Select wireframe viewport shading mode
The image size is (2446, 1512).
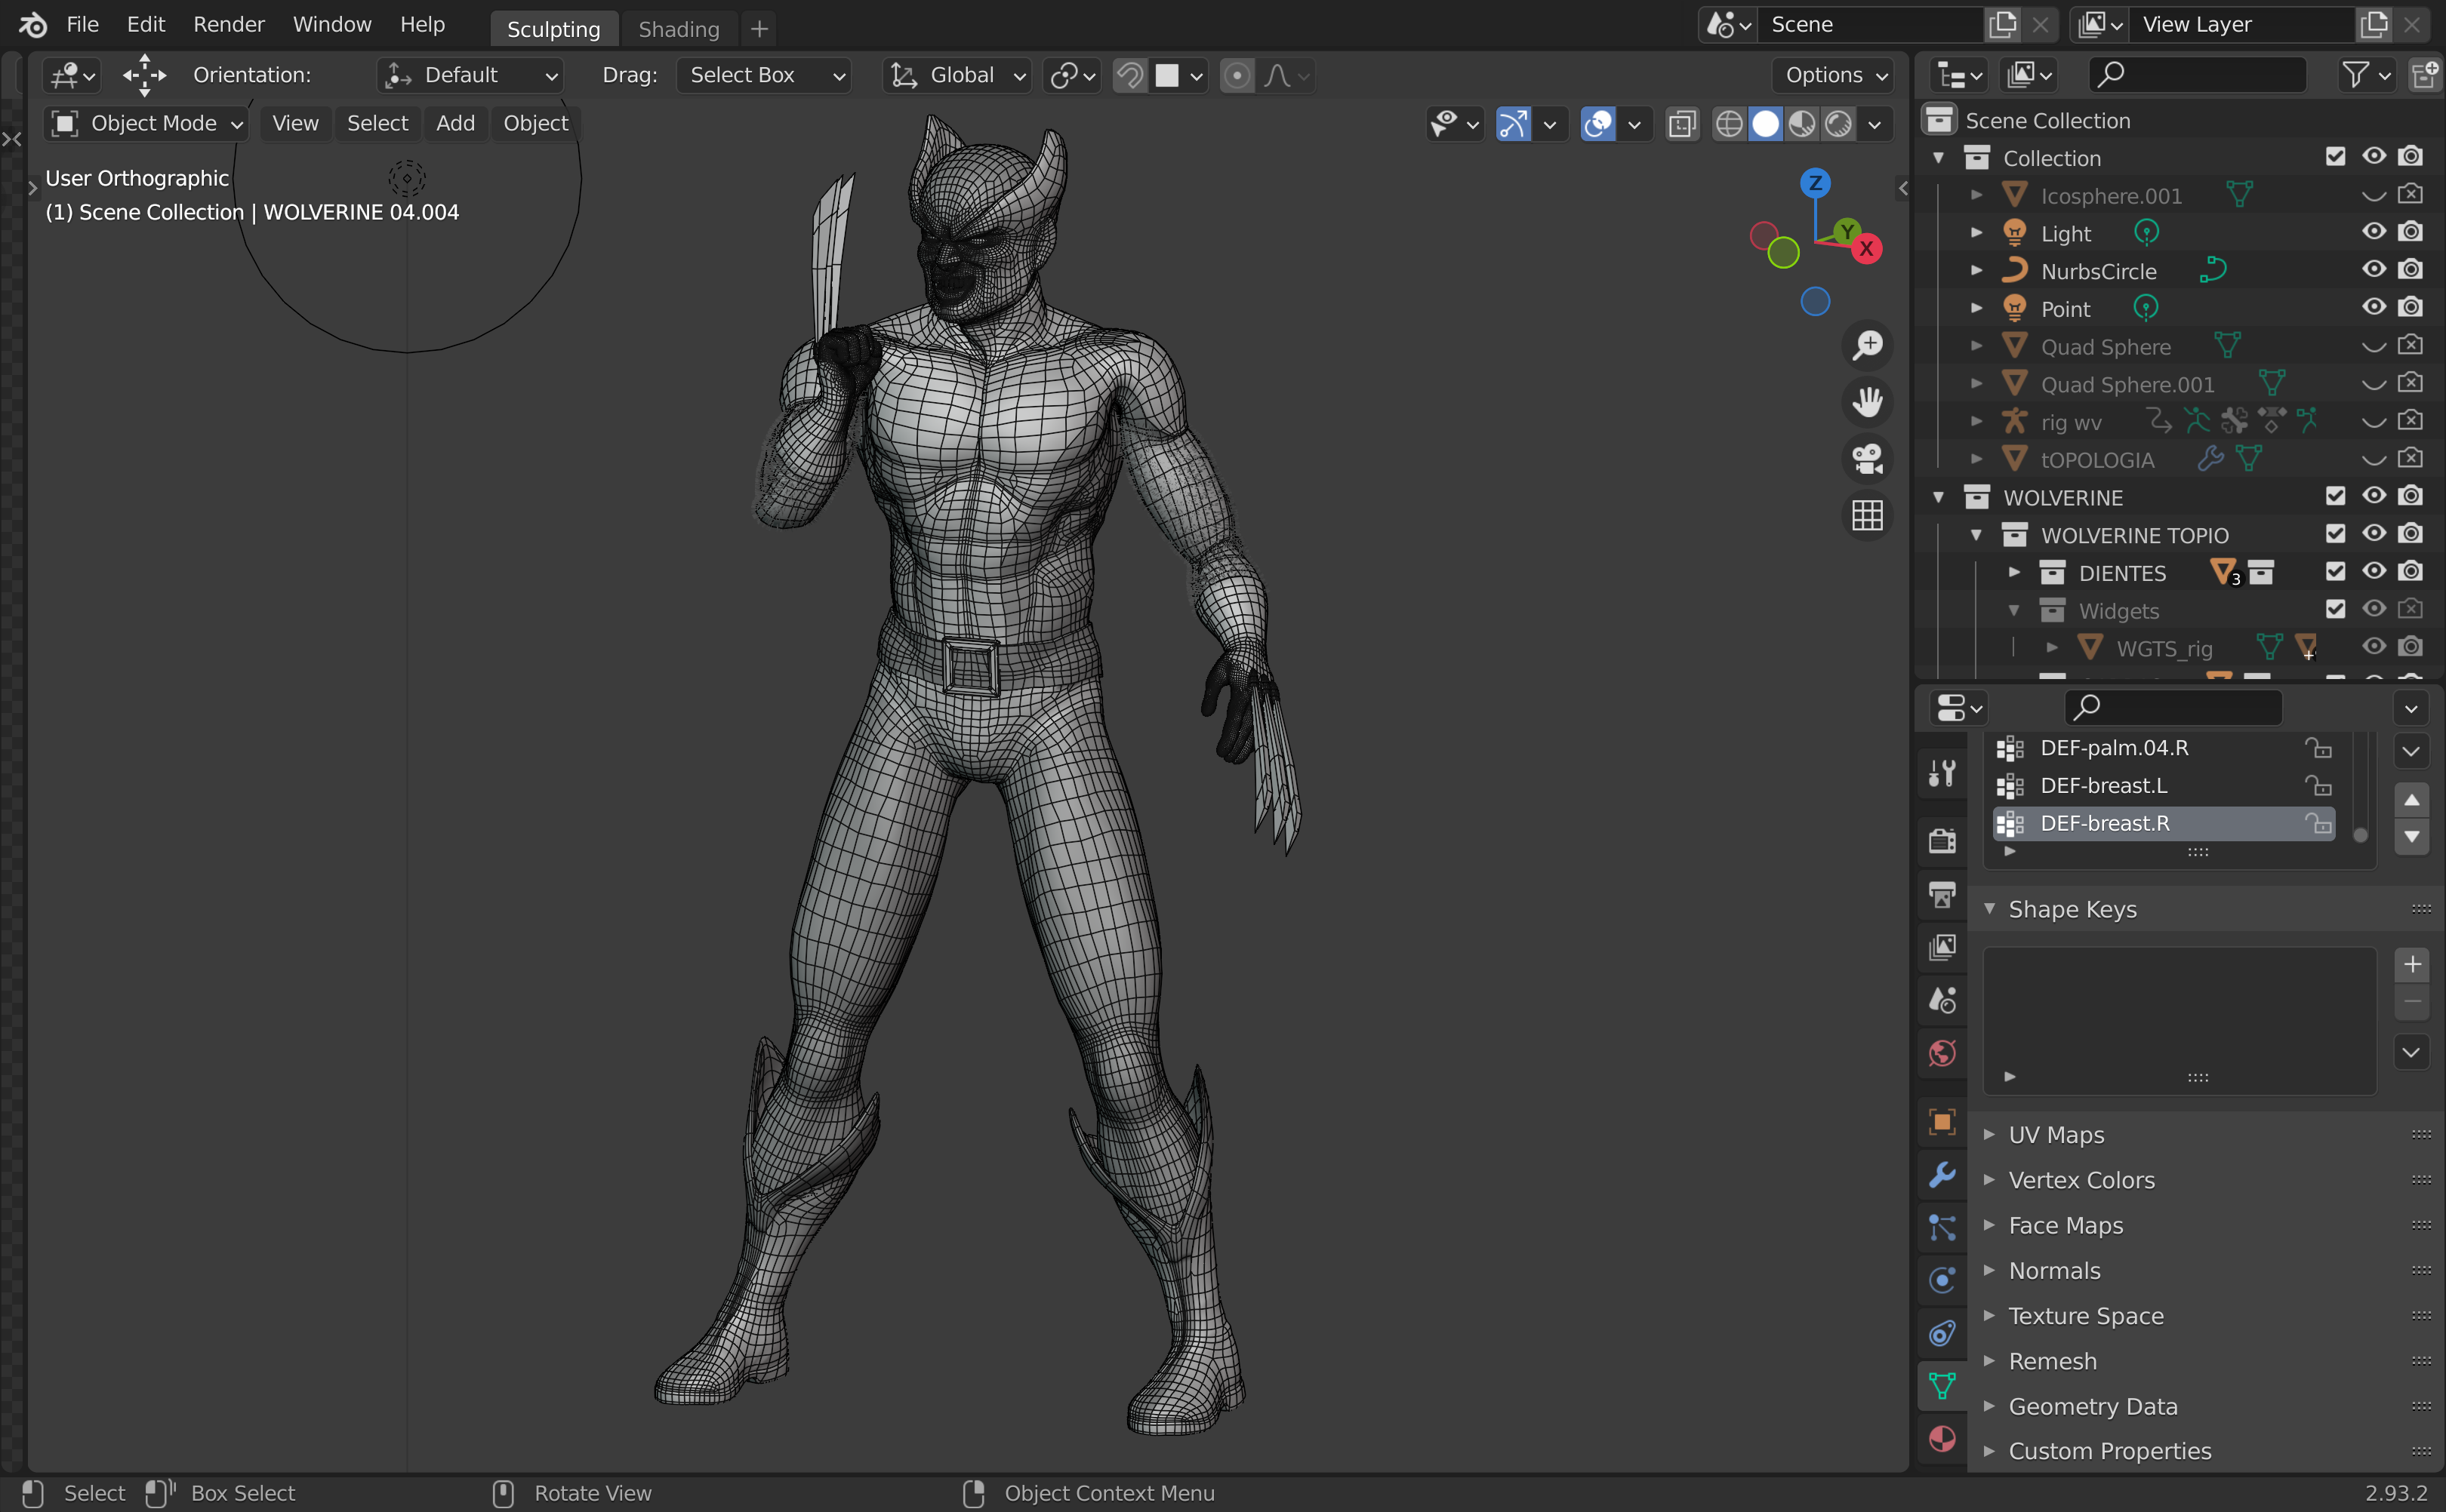point(1729,124)
